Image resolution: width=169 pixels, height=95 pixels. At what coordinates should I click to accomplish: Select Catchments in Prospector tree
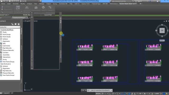click(x=6, y=46)
